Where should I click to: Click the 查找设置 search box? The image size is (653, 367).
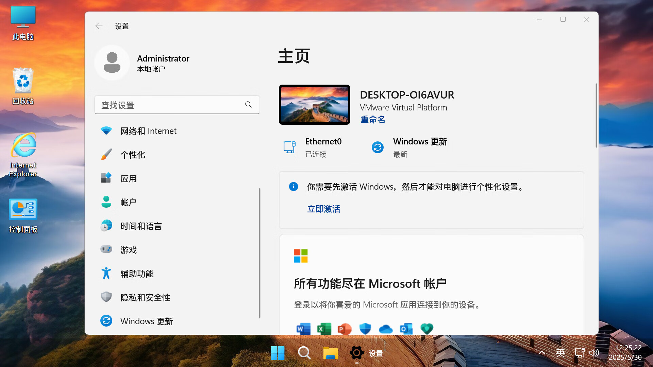(x=177, y=105)
